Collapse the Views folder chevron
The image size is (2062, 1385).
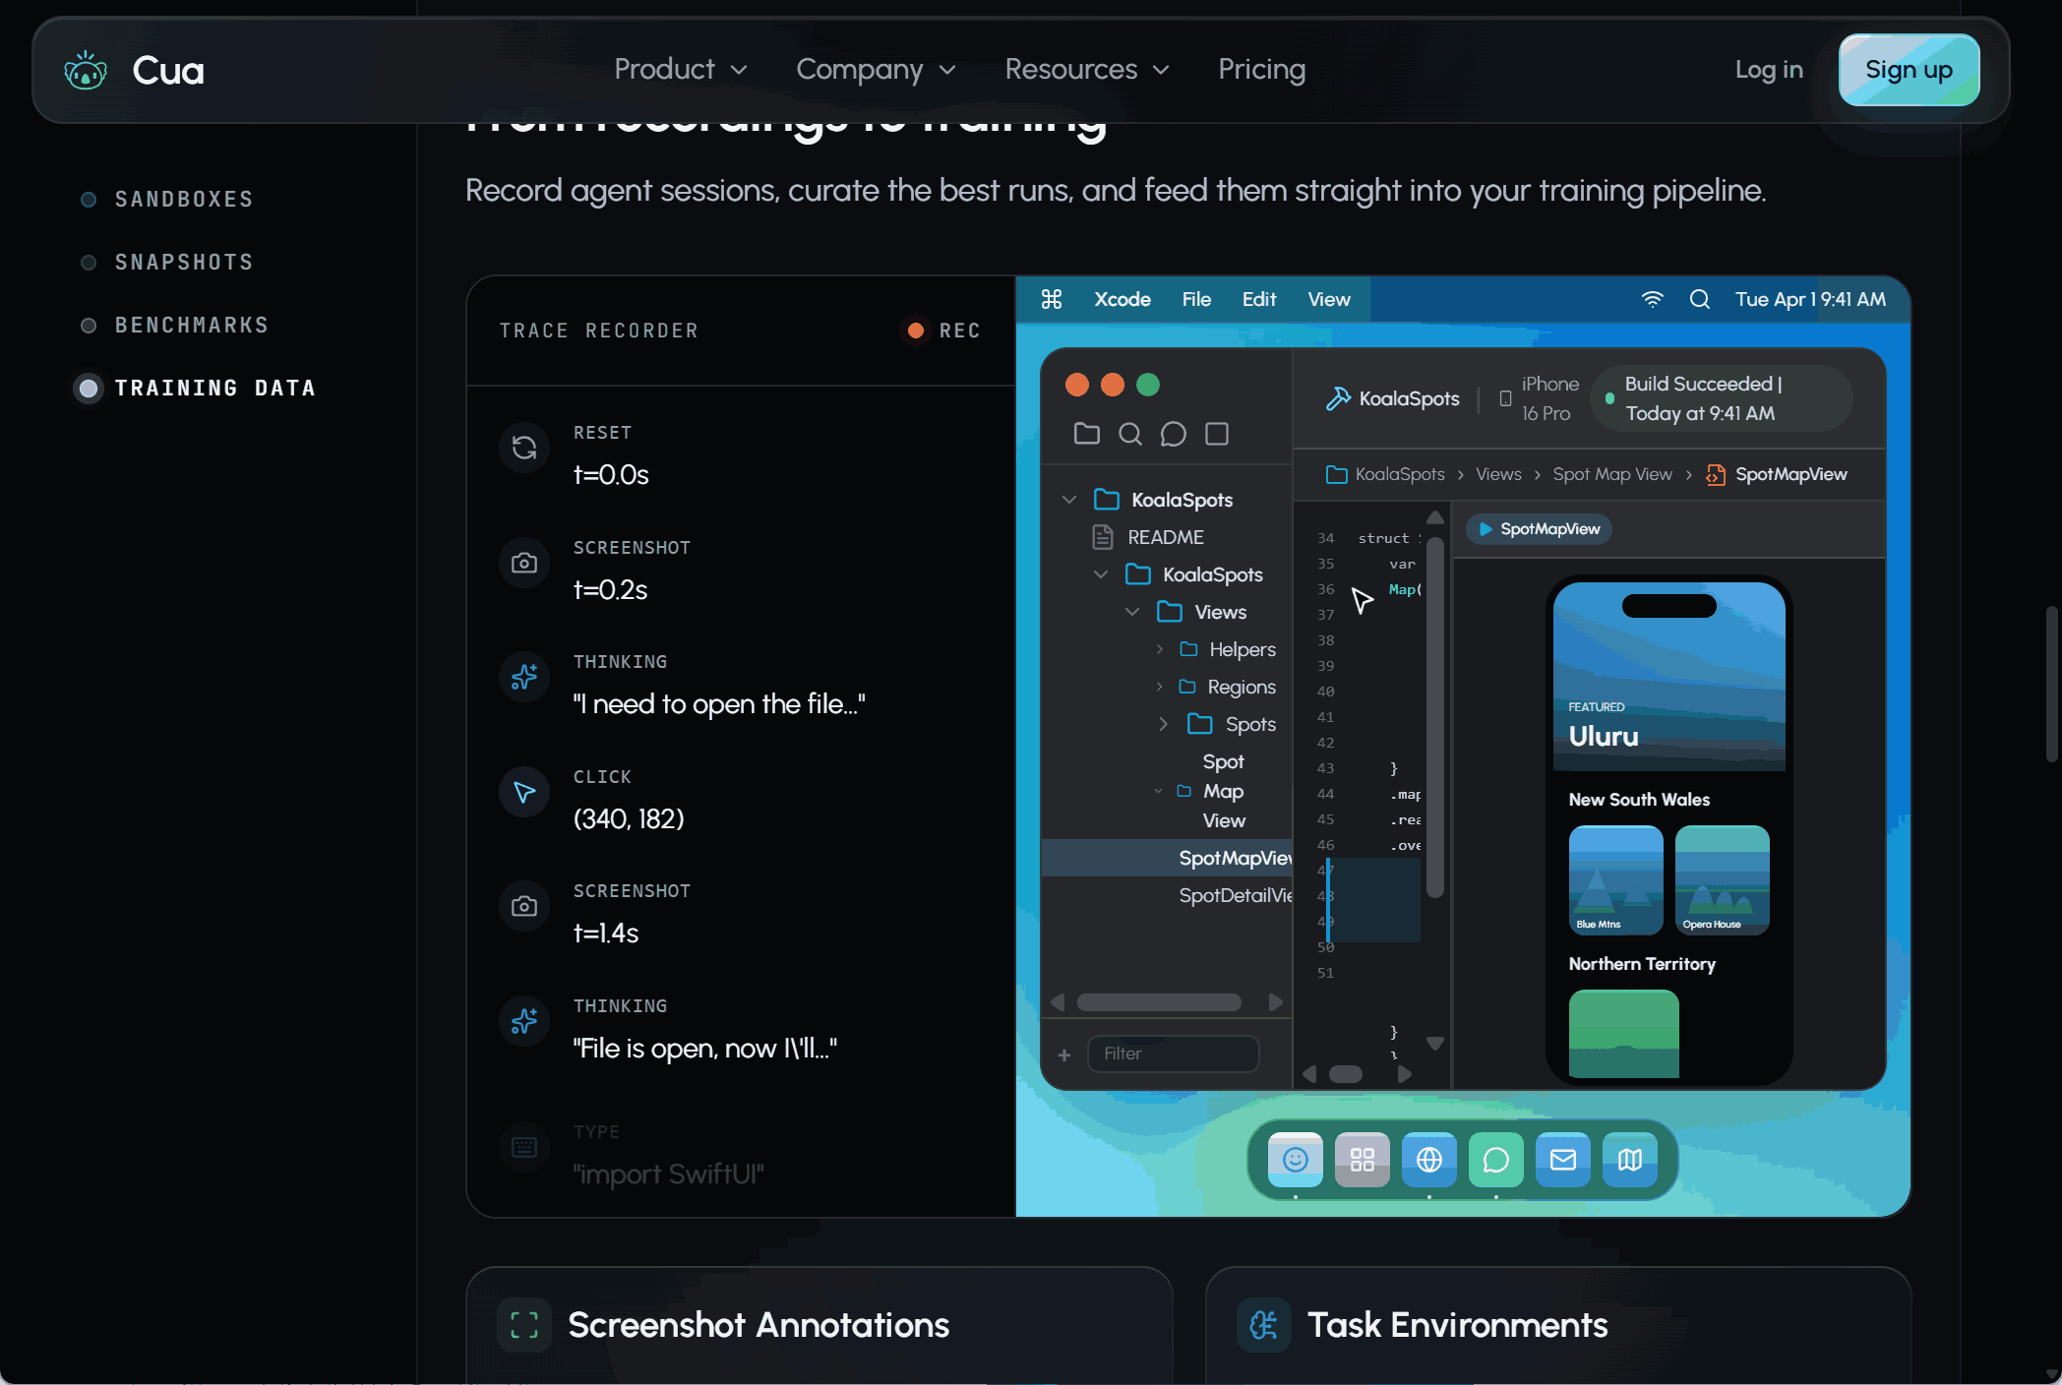click(x=1132, y=612)
